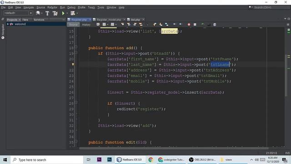This screenshot has height=164, width=291.
Task: Click Next Bookmark icon in editor toolbar
Action: tap(161, 24)
